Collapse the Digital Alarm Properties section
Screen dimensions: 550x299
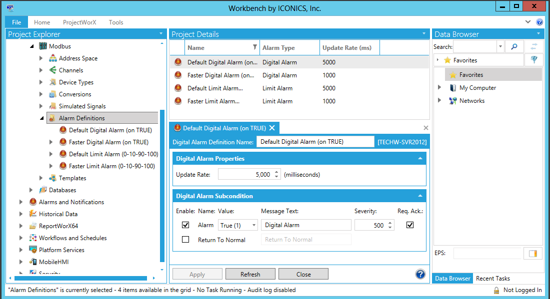tap(419, 159)
